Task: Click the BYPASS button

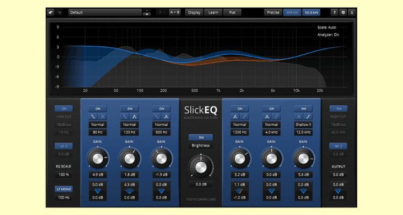Action: pos(292,12)
